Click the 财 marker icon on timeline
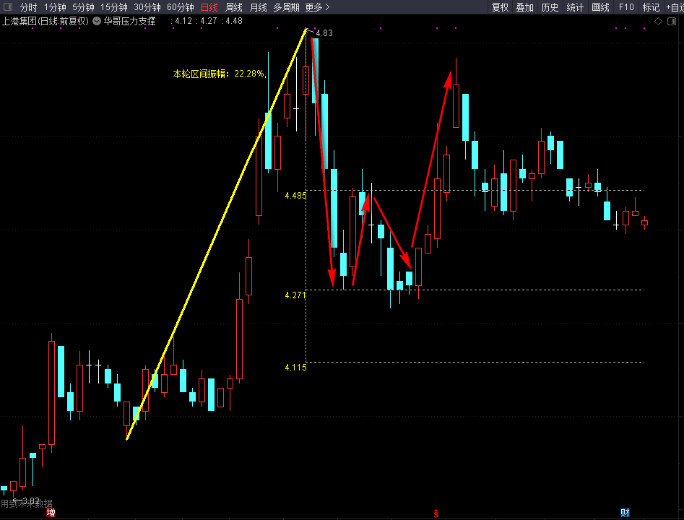684x520 pixels. pos(625,513)
